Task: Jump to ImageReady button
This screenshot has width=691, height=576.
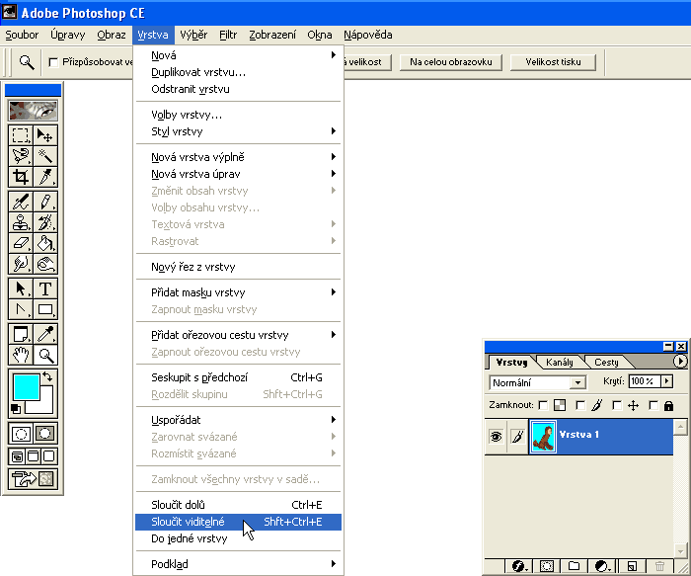Action: point(33,479)
